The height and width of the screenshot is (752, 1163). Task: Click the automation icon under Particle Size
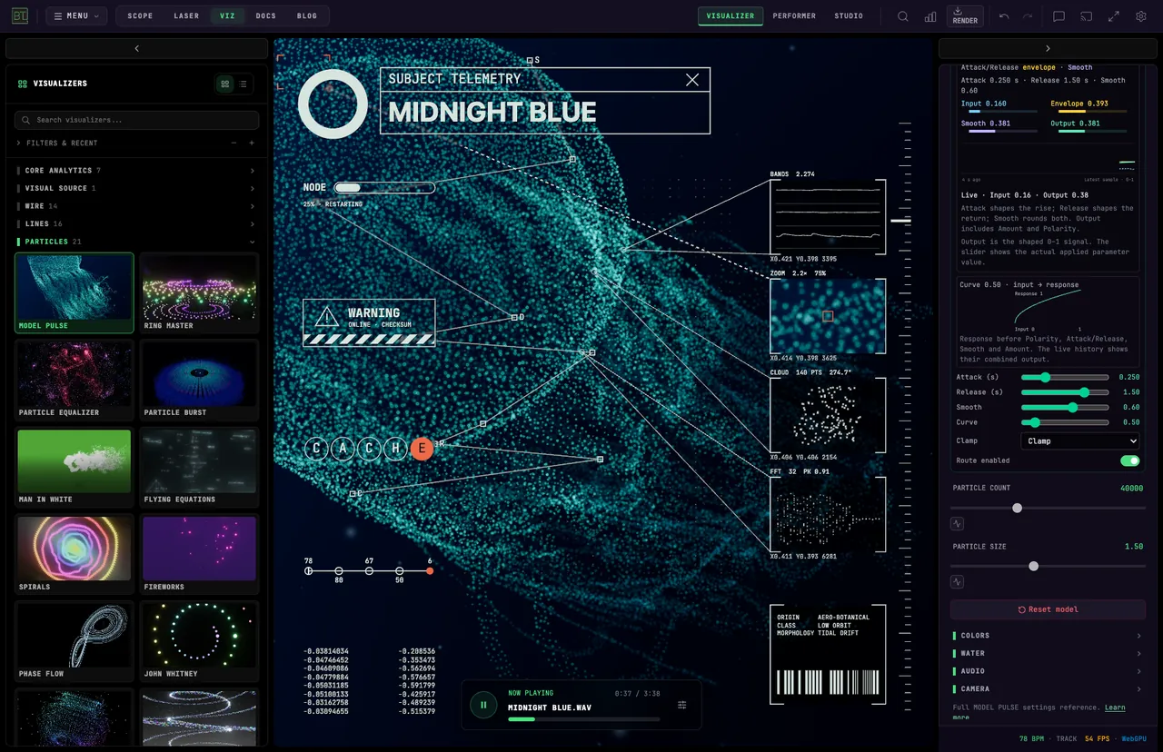(957, 582)
